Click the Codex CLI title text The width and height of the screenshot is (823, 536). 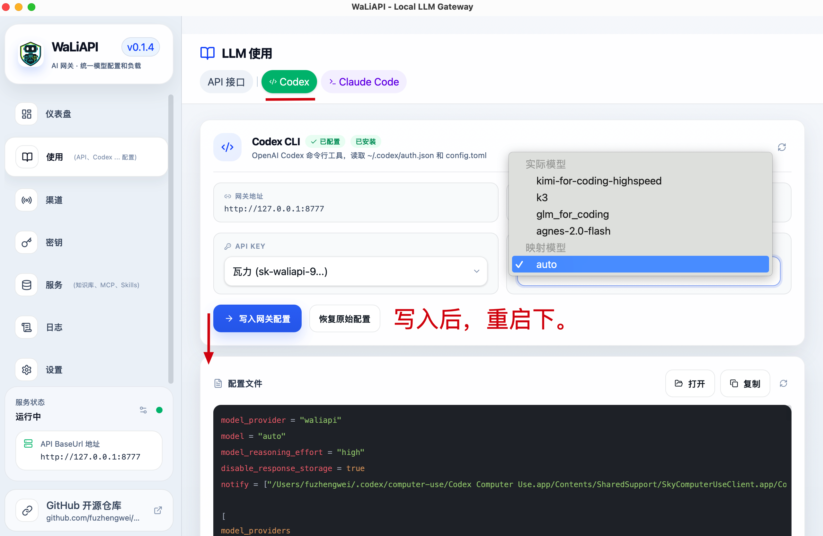pyautogui.click(x=276, y=141)
